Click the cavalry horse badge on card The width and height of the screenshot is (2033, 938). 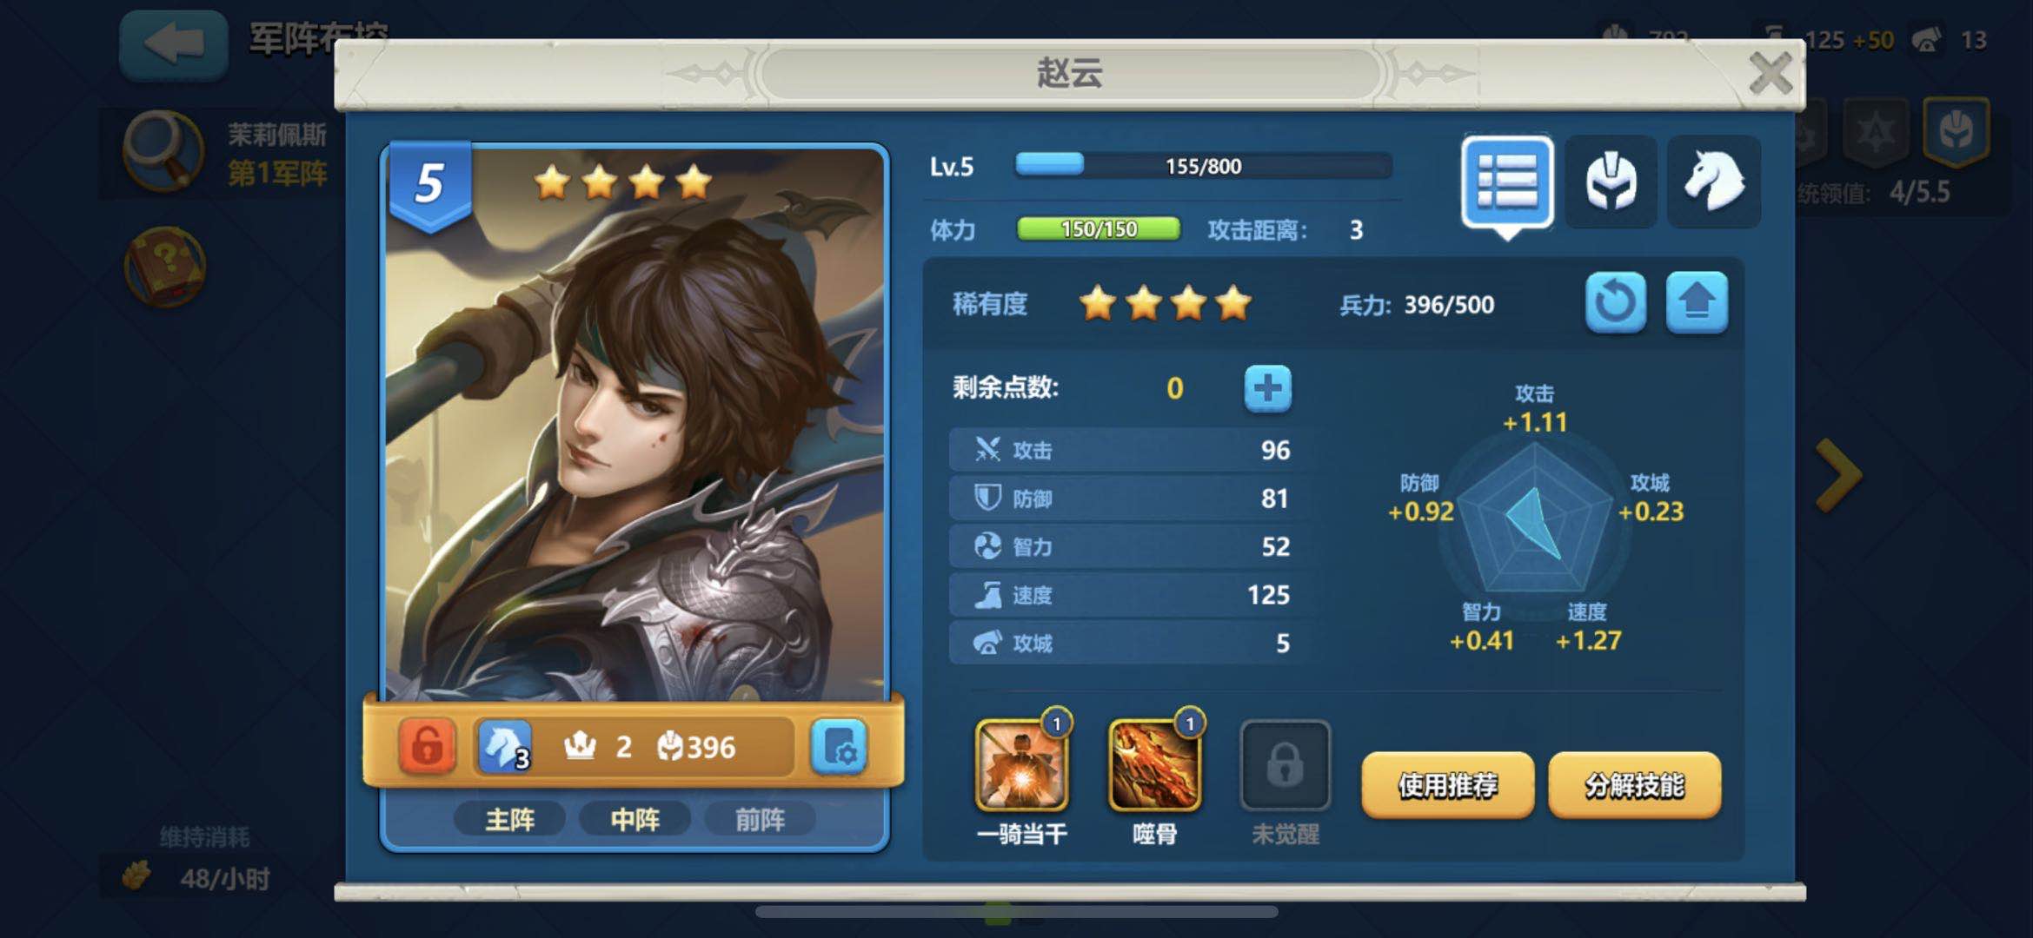(504, 746)
